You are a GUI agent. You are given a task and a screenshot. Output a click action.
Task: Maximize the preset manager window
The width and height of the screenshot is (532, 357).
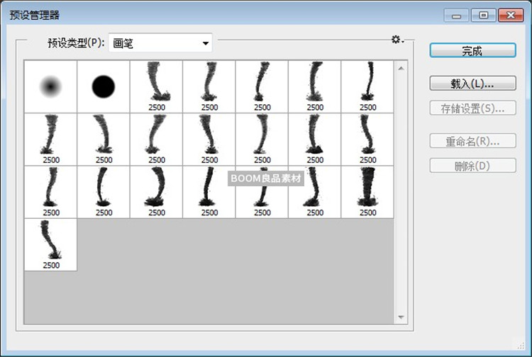484,15
